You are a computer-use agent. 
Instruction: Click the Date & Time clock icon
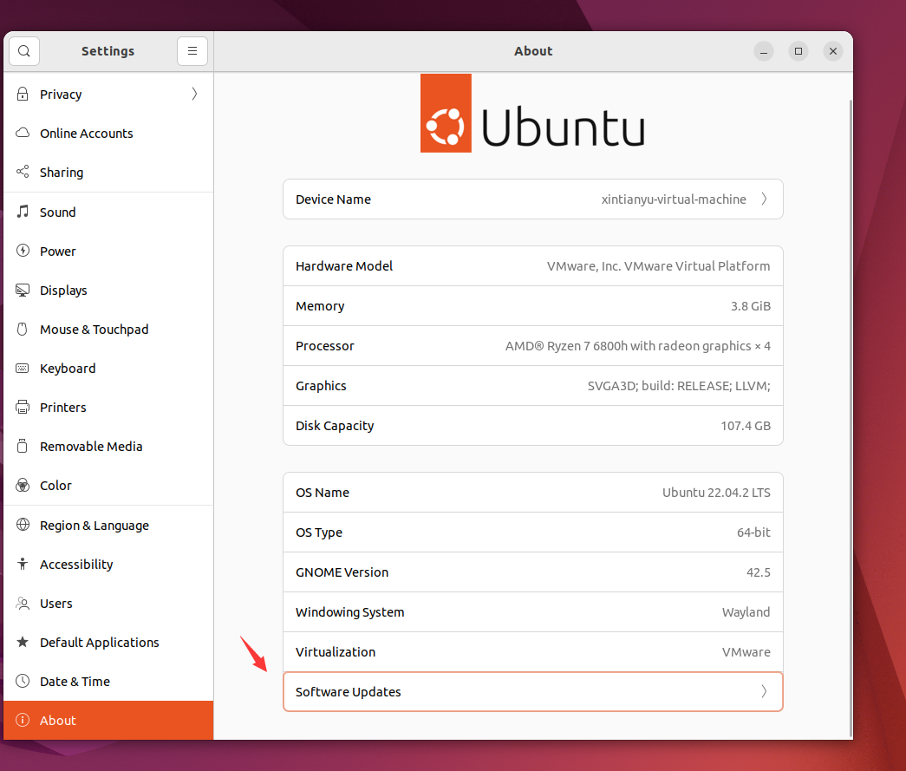[x=23, y=681]
